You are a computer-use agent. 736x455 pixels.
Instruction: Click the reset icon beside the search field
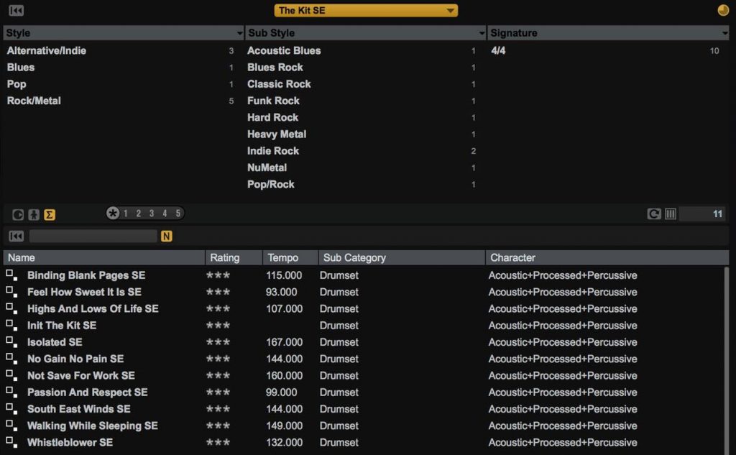(x=16, y=236)
